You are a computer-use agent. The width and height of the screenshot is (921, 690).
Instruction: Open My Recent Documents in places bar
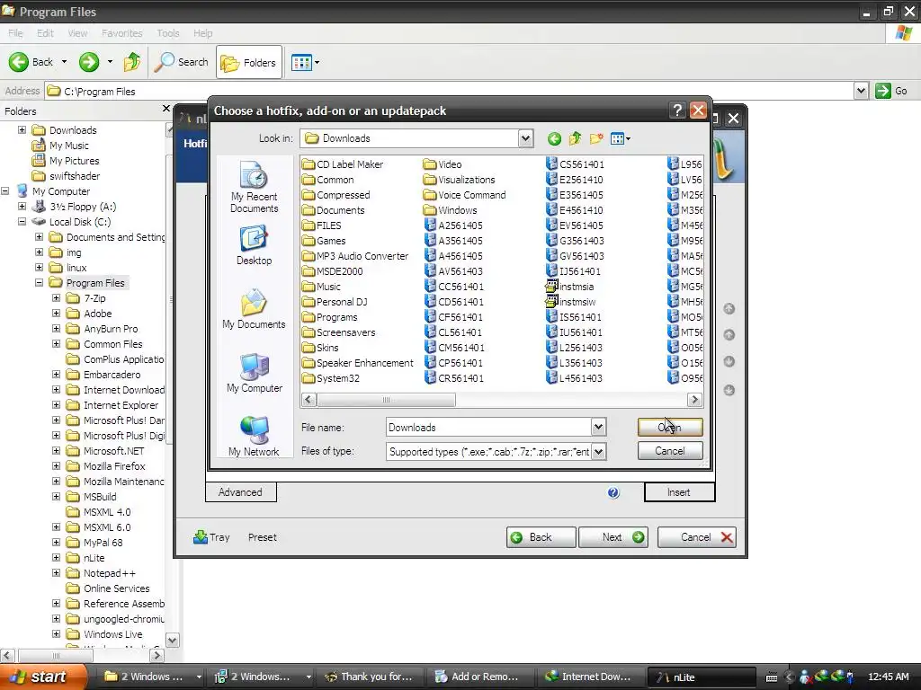[x=254, y=187]
